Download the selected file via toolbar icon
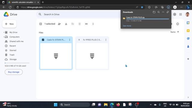This screenshot has width=192, height=108. 66,24
